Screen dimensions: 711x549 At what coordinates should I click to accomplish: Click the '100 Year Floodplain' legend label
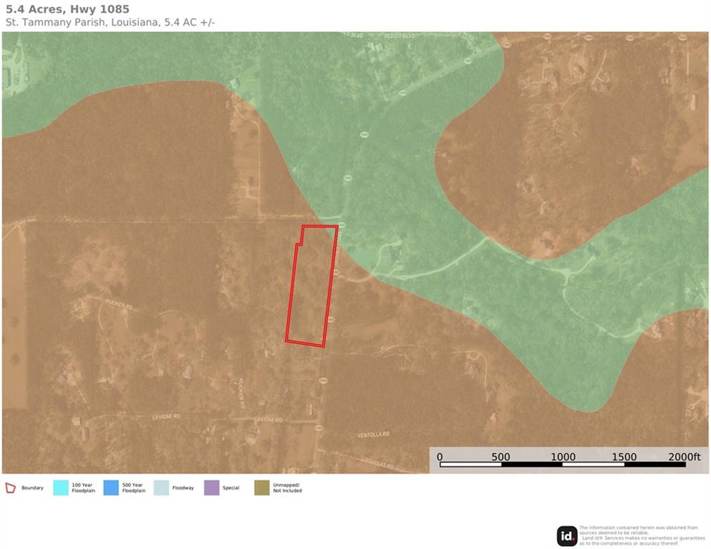pos(84,488)
